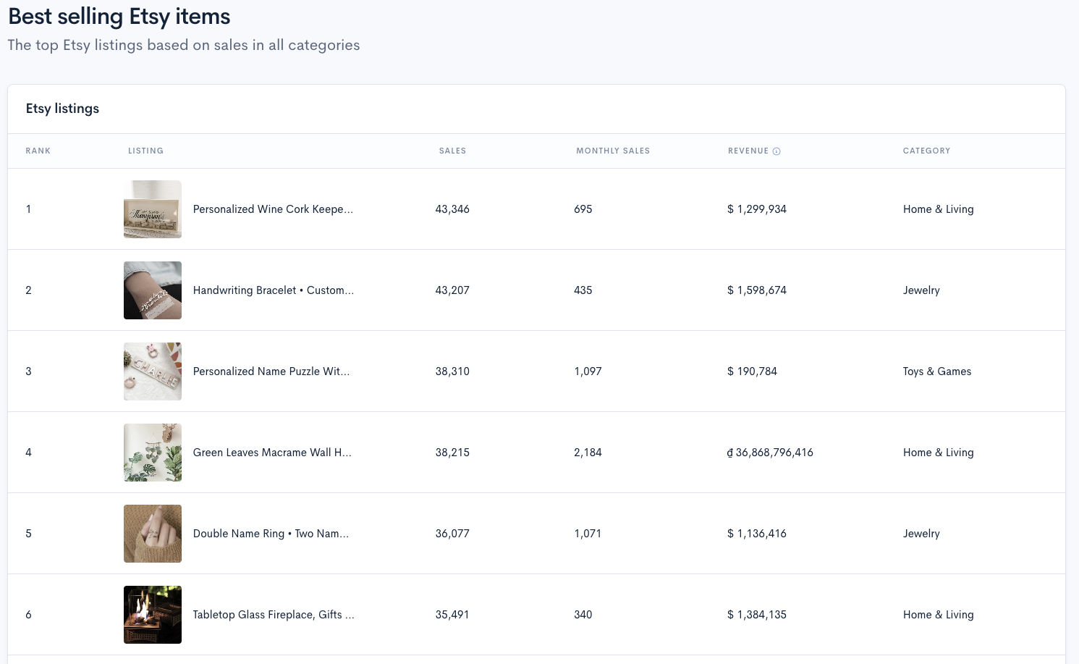Select Toys & Games category in row 3
The height and width of the screenshot is (664, 1079).
(x=936, y=371)
